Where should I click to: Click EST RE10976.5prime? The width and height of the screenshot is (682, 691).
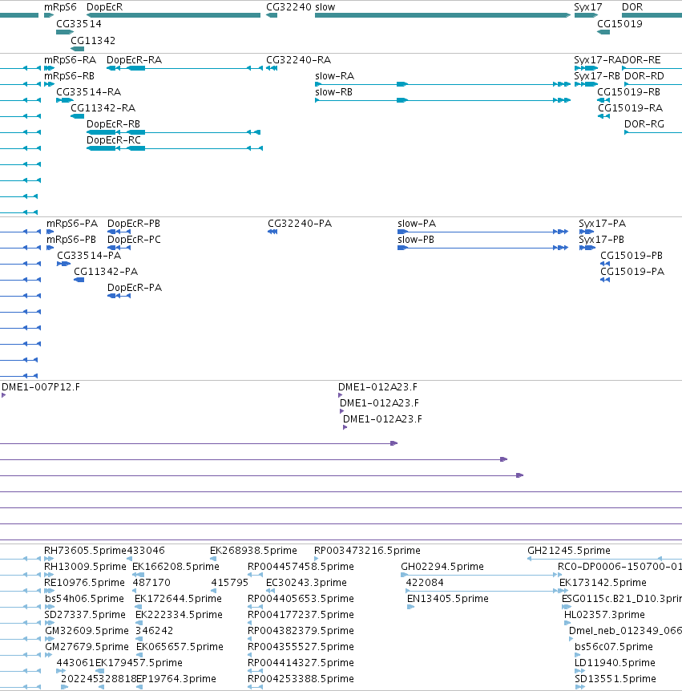pyautogui.click(x=84, y=583)
